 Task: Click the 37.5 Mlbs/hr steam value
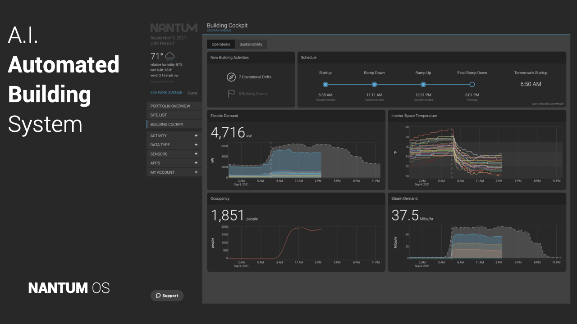point(412,216)
